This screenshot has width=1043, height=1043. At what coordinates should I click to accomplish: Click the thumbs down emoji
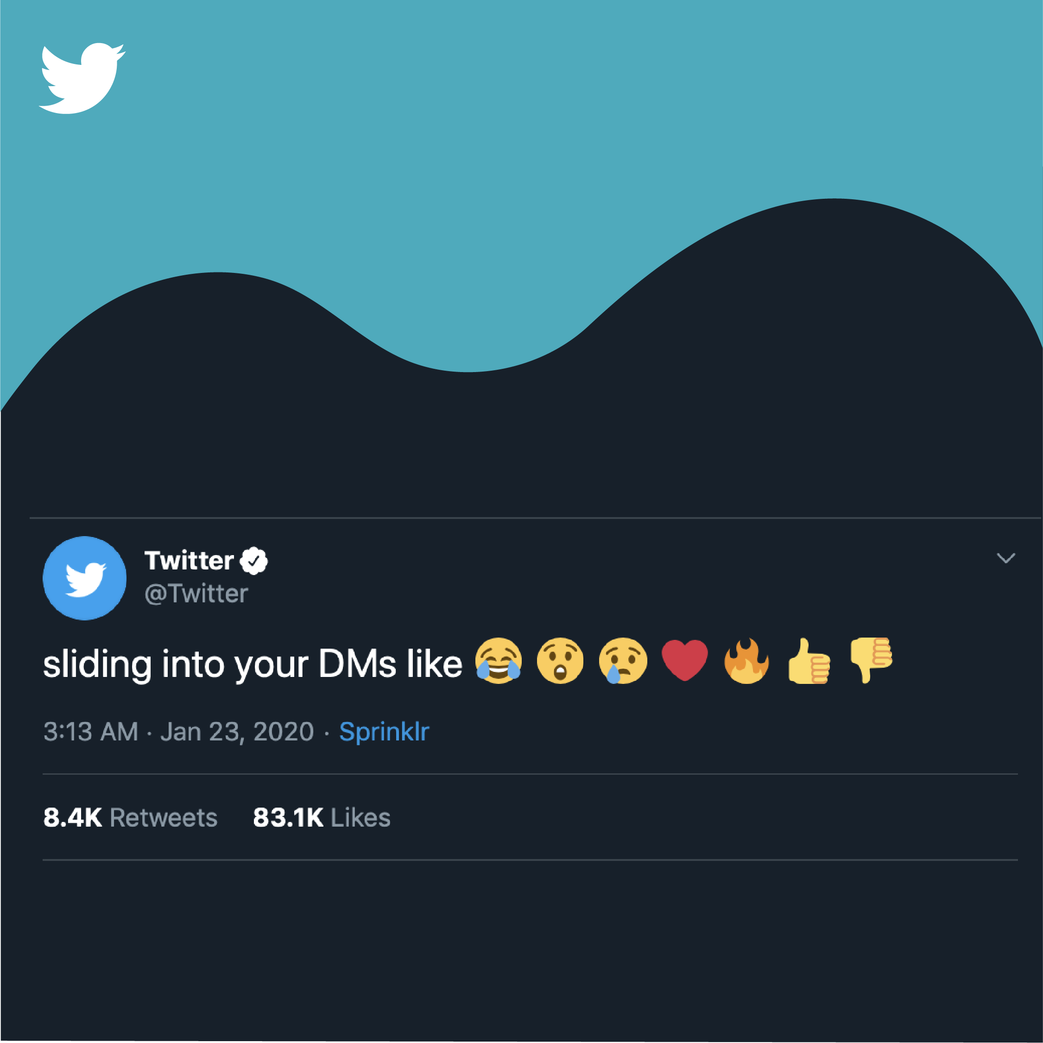tap(871, 660)
